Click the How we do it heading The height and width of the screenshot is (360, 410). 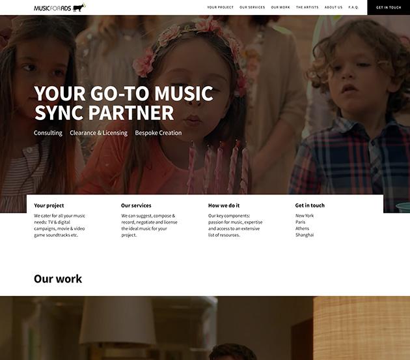(224, 205)
